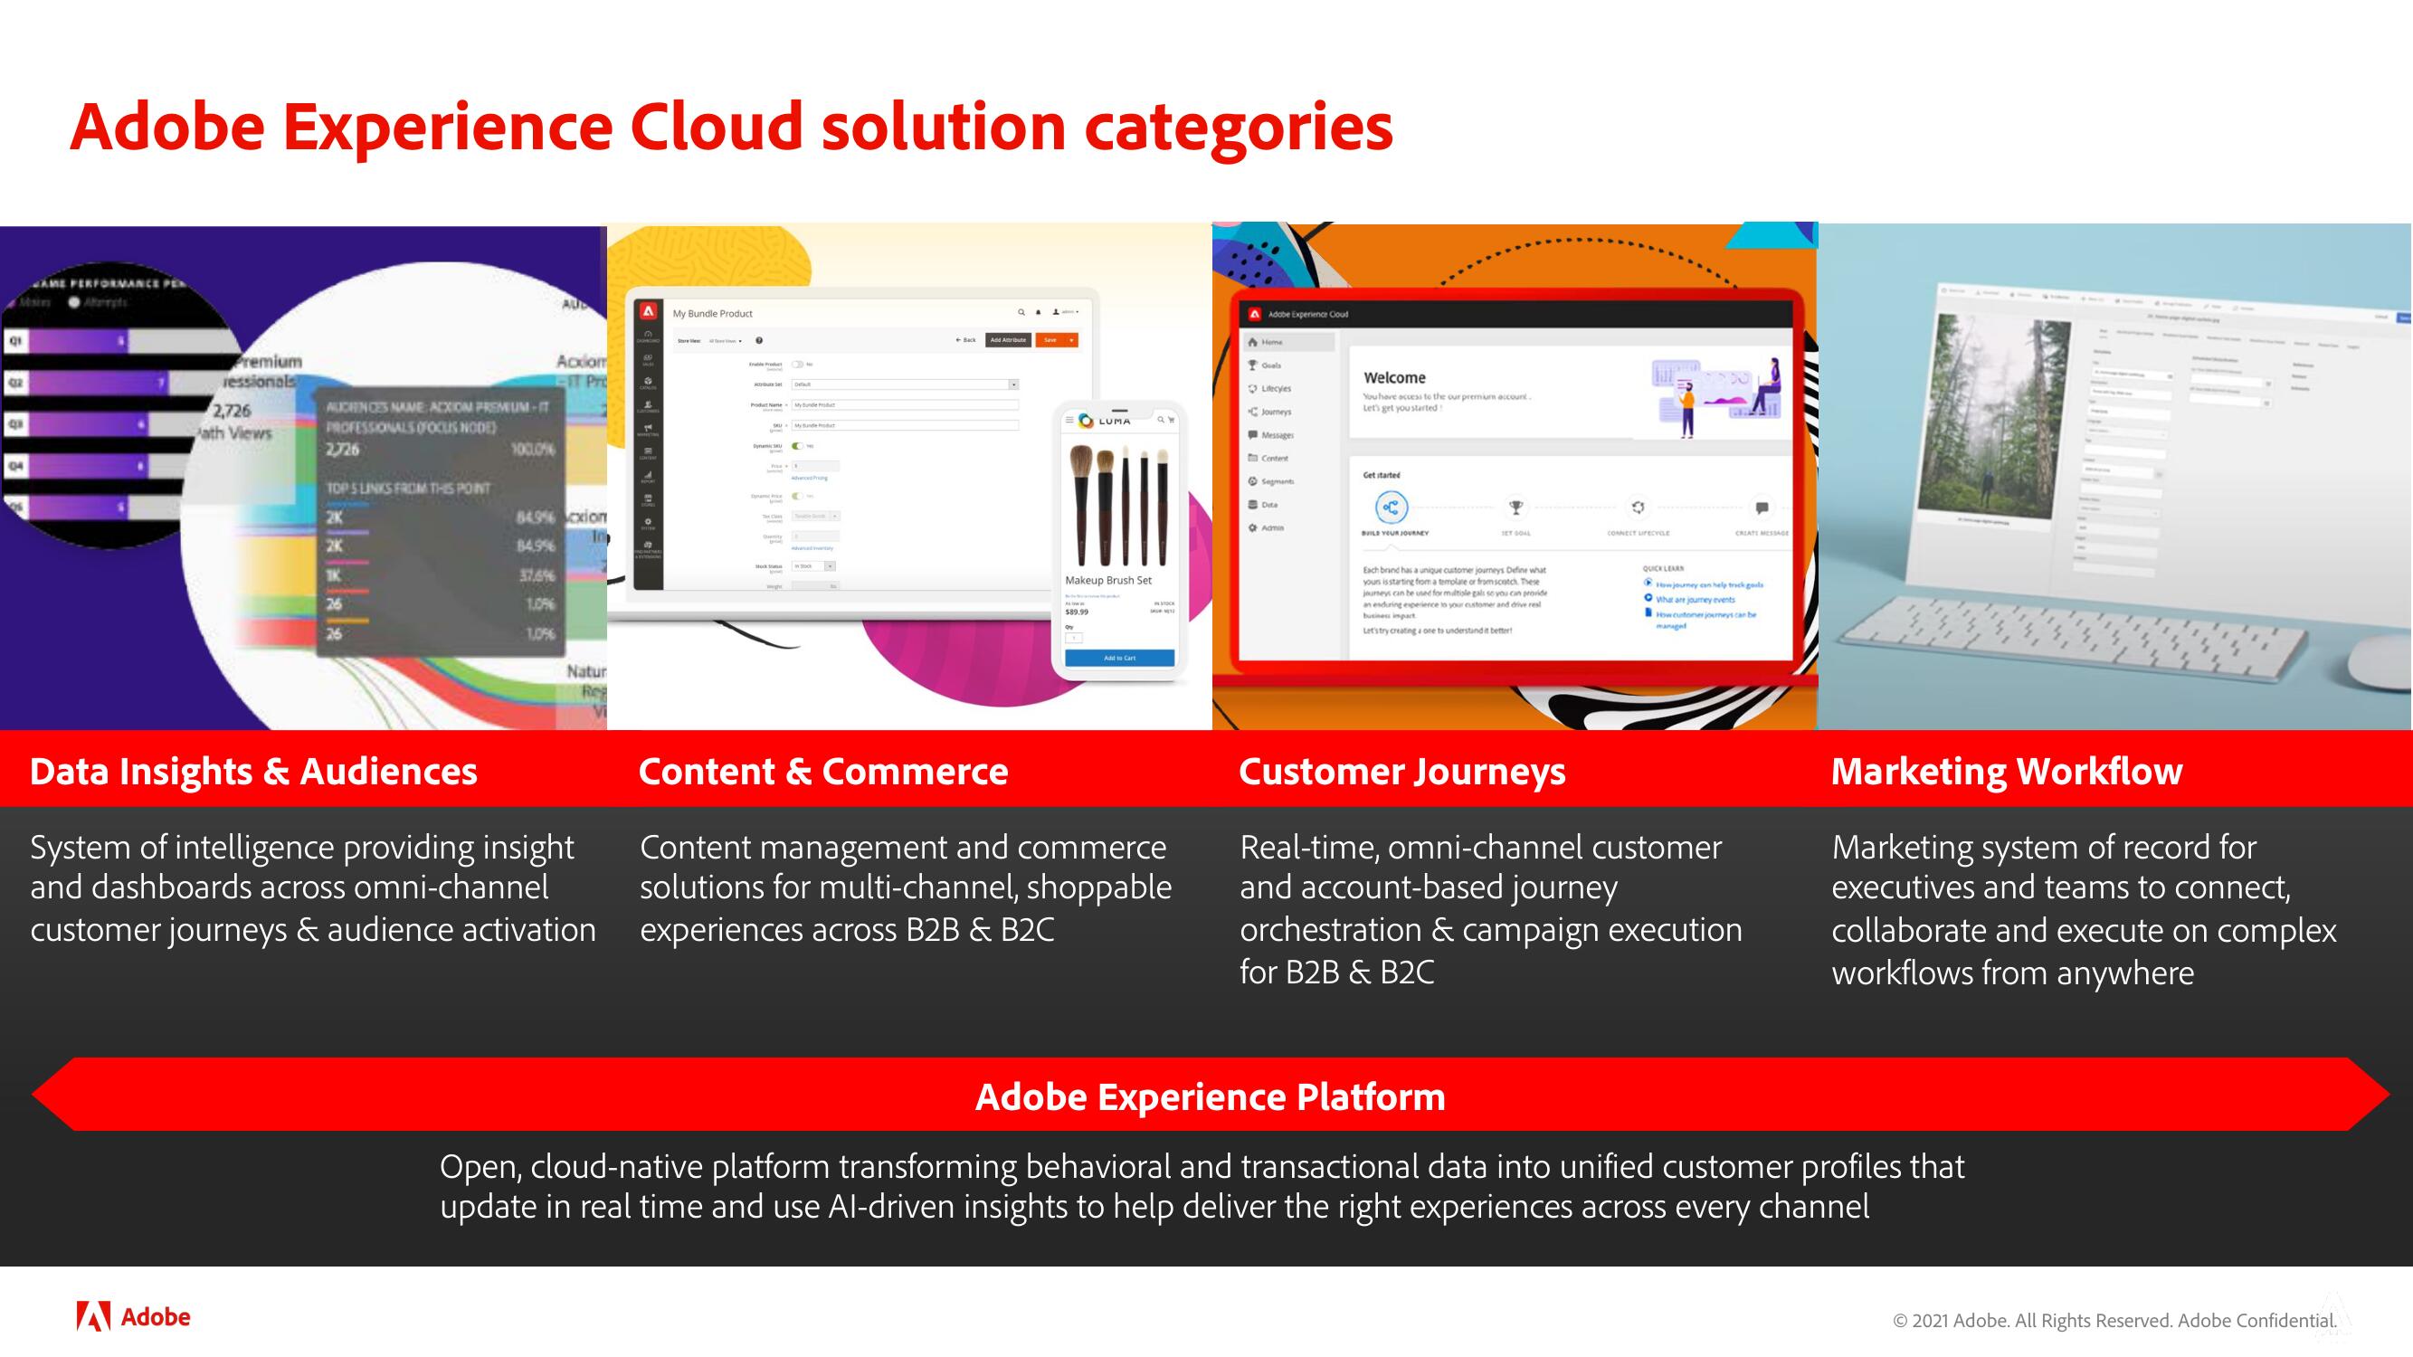Open the Advanced Inventory link

(x=812, y=548)
